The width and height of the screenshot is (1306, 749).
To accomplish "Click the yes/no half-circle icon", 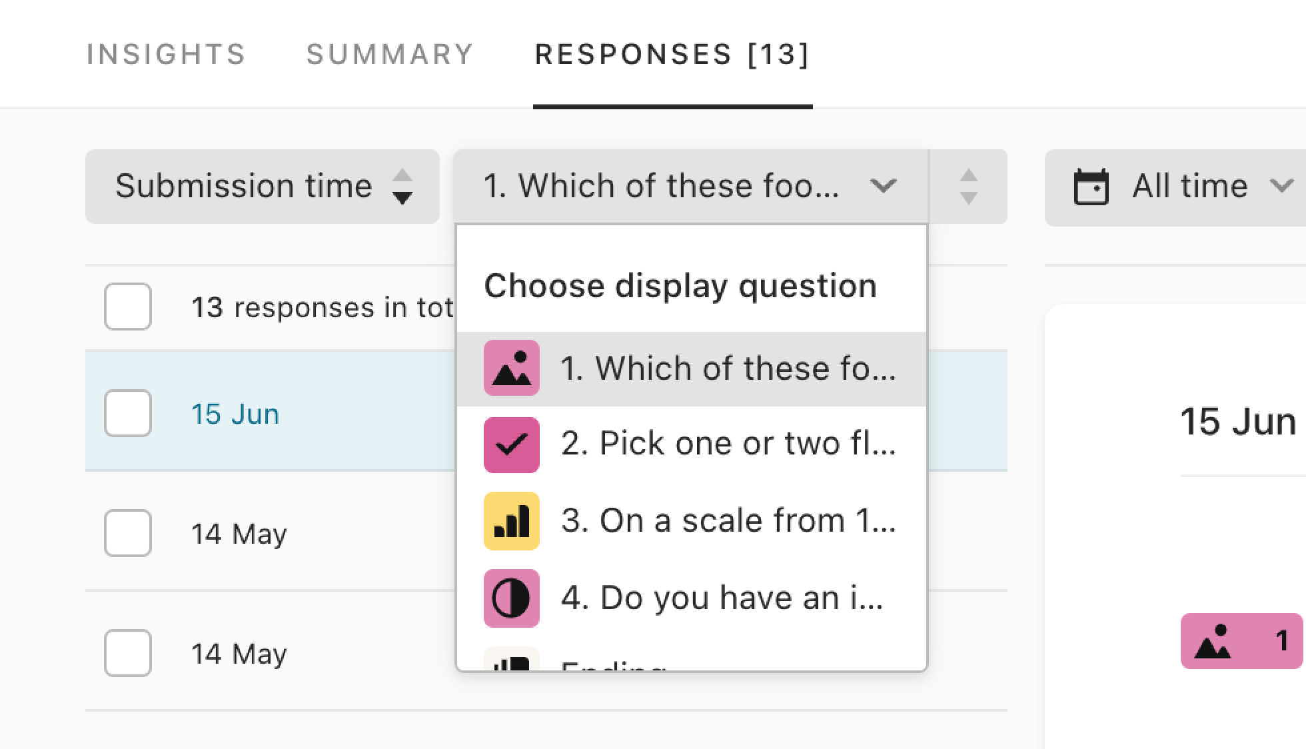I will point(511,598).
